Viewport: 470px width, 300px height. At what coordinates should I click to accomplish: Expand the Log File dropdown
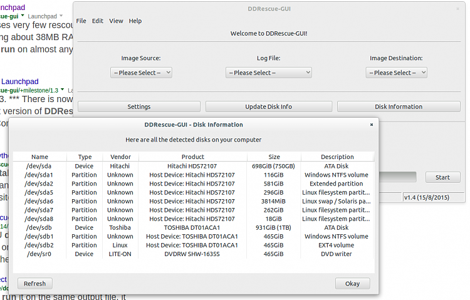(x=269, y=73)
